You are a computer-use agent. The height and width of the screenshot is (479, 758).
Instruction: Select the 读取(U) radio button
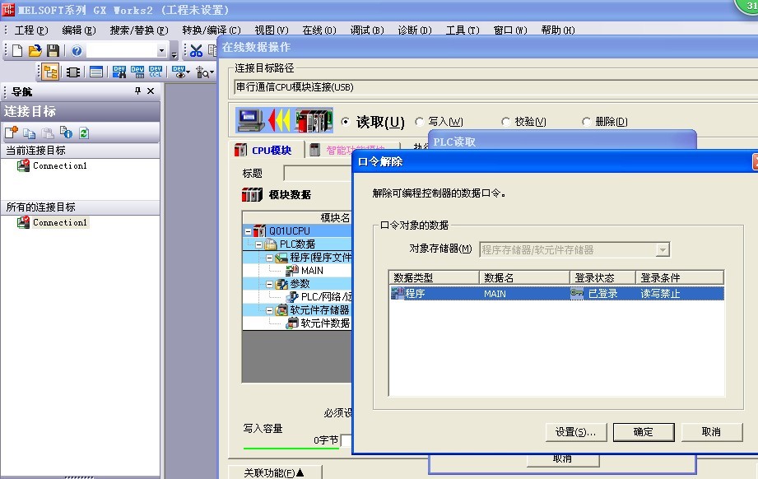pyautogui.click(x=345, y=122)
